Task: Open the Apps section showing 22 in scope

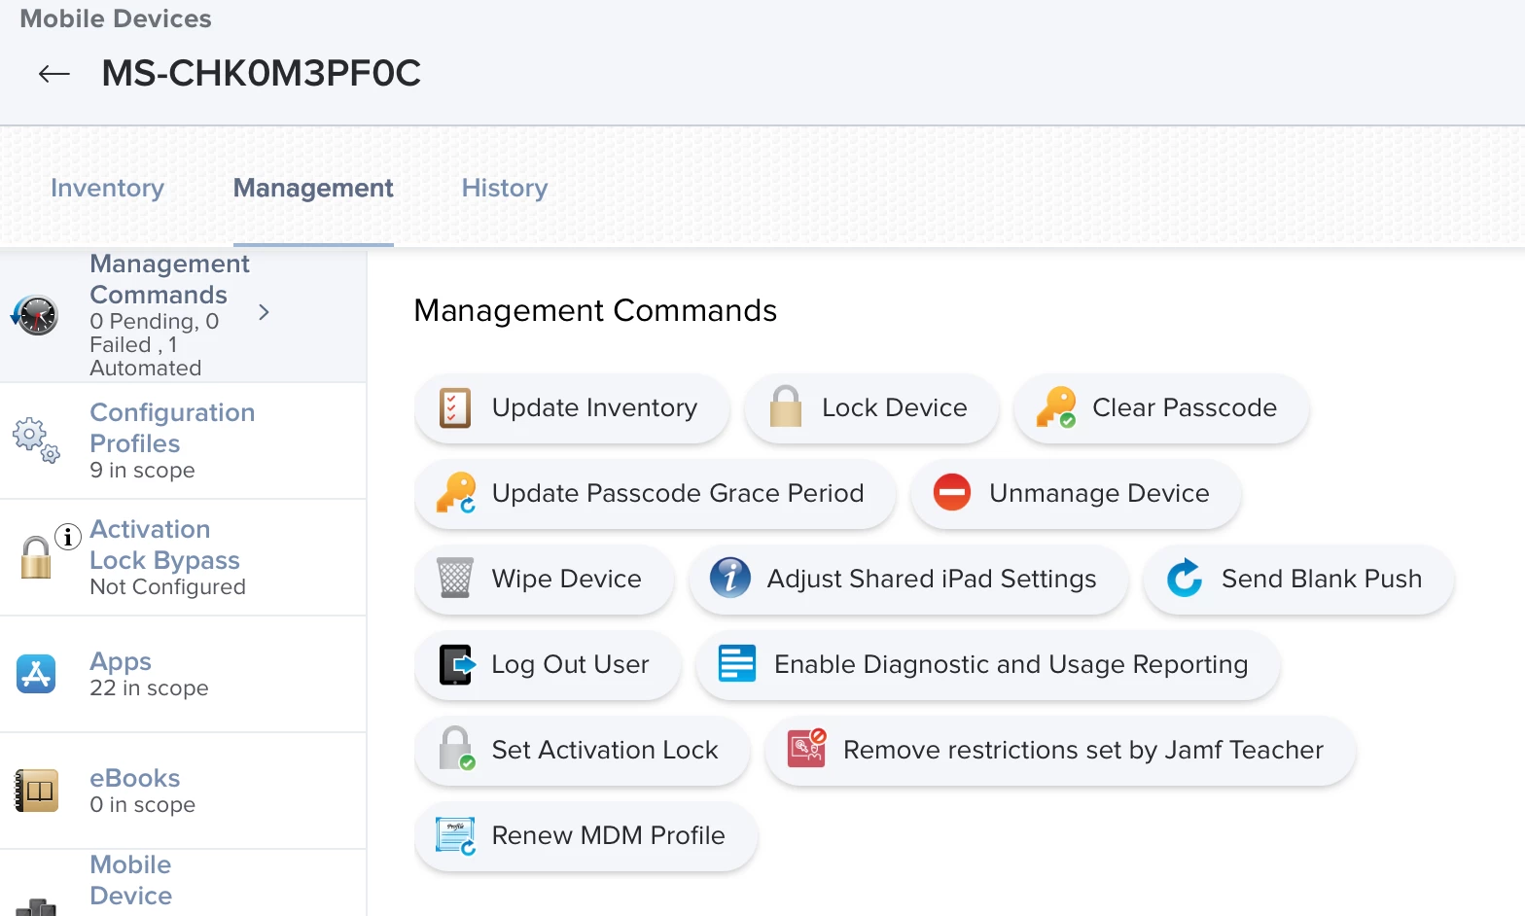Action: pos(183,675)
